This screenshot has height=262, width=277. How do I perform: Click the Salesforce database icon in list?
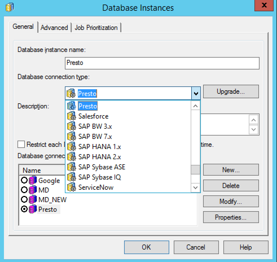point(72,116)
